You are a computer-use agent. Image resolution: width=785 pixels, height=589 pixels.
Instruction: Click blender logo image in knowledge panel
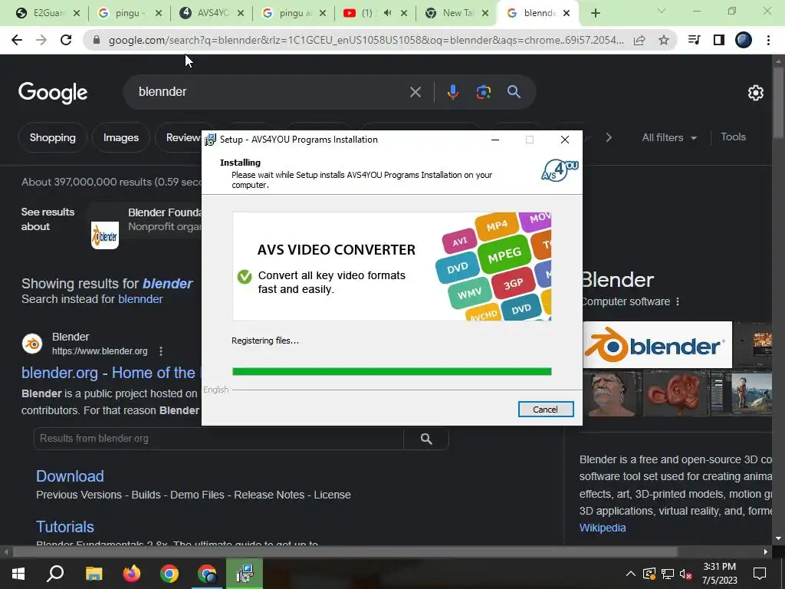click(x=657, y=344)
